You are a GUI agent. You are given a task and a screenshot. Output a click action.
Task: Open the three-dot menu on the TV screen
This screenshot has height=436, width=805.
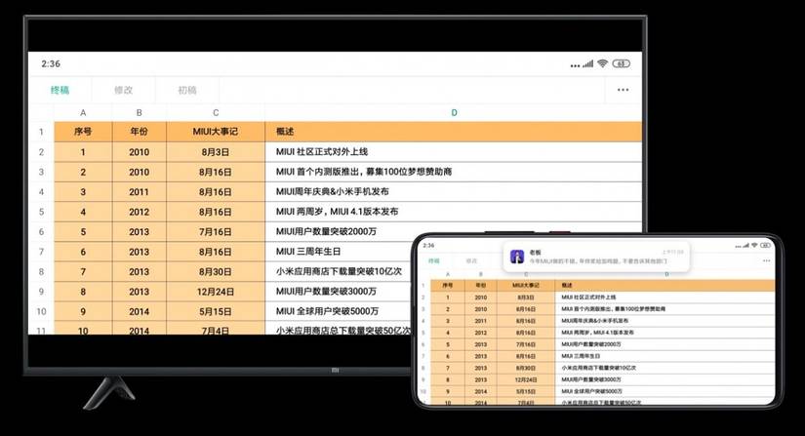point(623,90)
